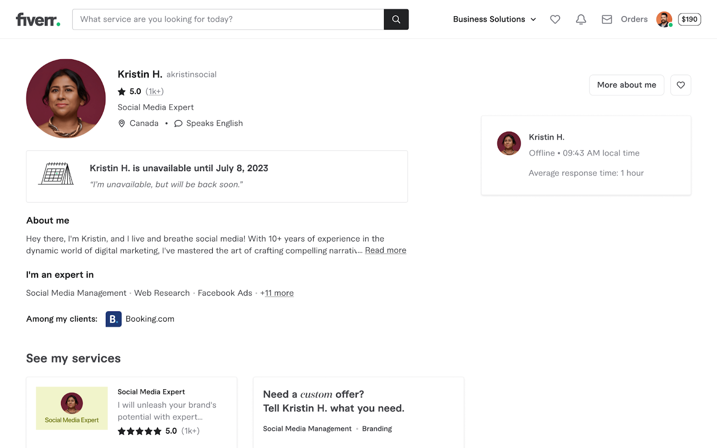Open the messages envelope icon
717x448 pixels.
click(607, 19)
